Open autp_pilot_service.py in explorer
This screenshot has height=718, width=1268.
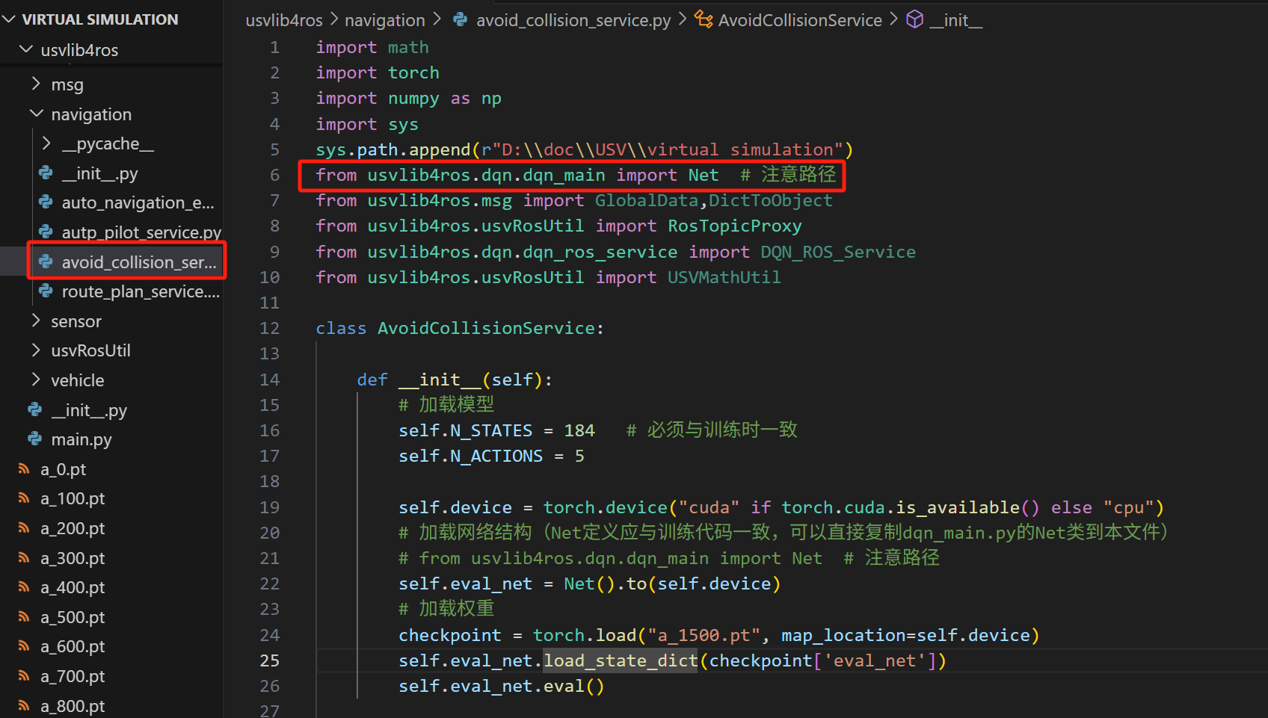pos(141,232)
